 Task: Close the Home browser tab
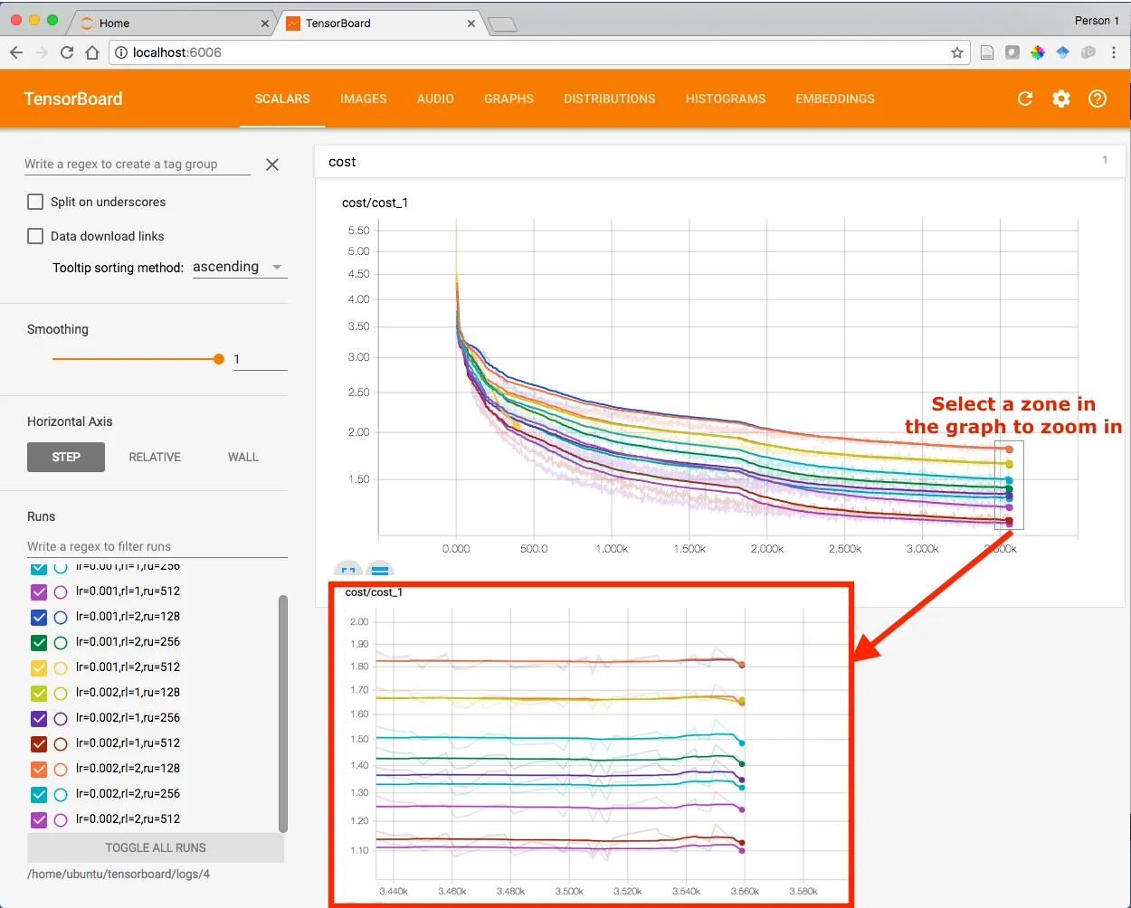(x=265, y=24)
